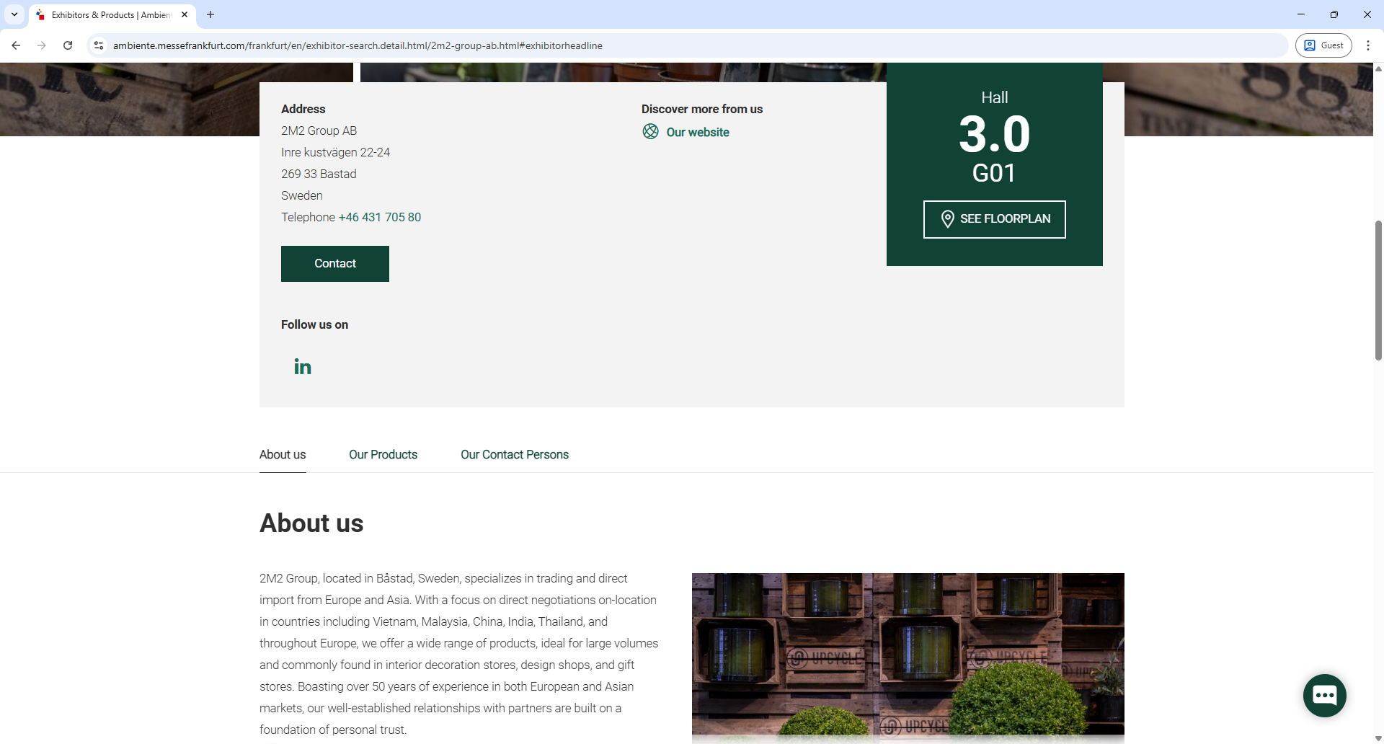Click the upcycled glassware product photo
This screenshot has height=744, width=1384.
[908, 656]
